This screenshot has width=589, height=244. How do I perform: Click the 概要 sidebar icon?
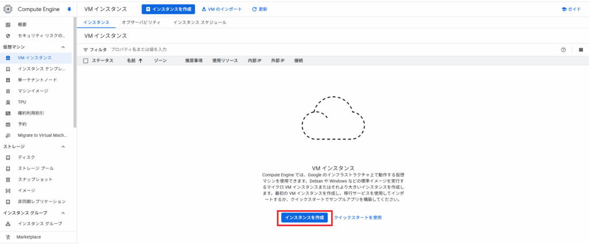(x=8, y=25)
